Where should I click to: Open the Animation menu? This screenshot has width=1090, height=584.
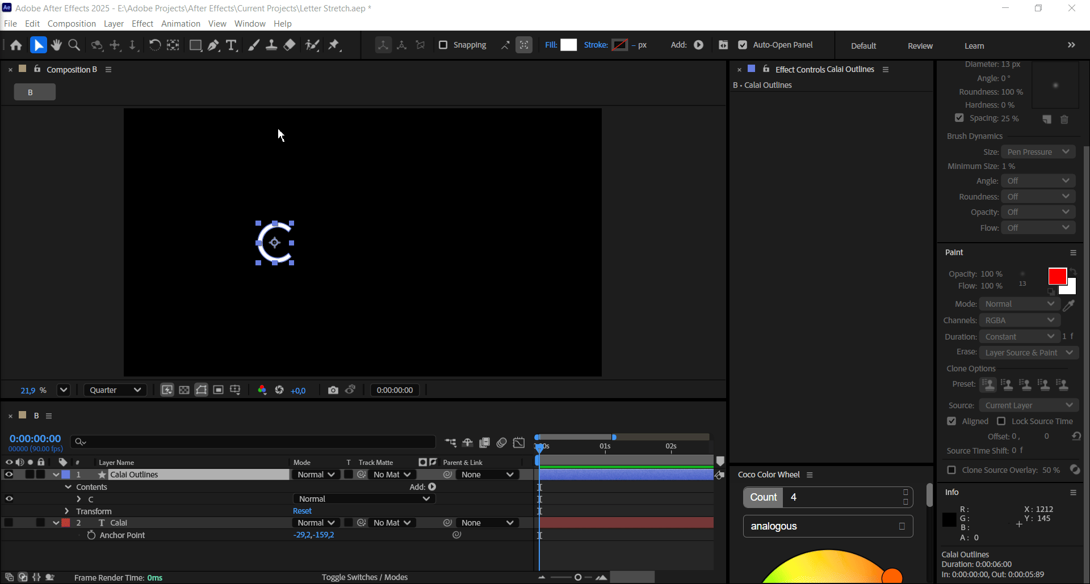click(x=181, y=24)
